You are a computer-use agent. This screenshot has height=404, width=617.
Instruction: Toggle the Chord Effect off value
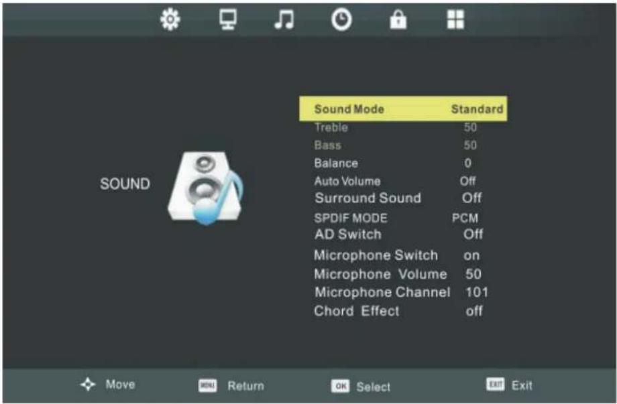[x=474, y=311]
